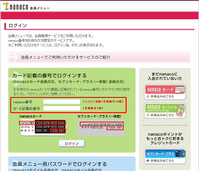Screen dimensions: 199x171
Task: Click the (ハイフンを除く半角数字16桁) hint text
Action: tap(103, 102)
